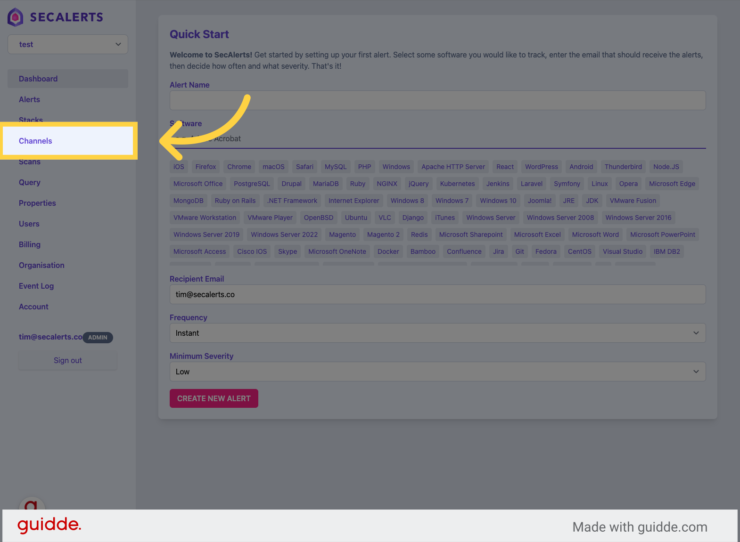Screen dimensions: 740x542
Task: Click the SecAlerts logo icon
Action: tap(16, 17)
